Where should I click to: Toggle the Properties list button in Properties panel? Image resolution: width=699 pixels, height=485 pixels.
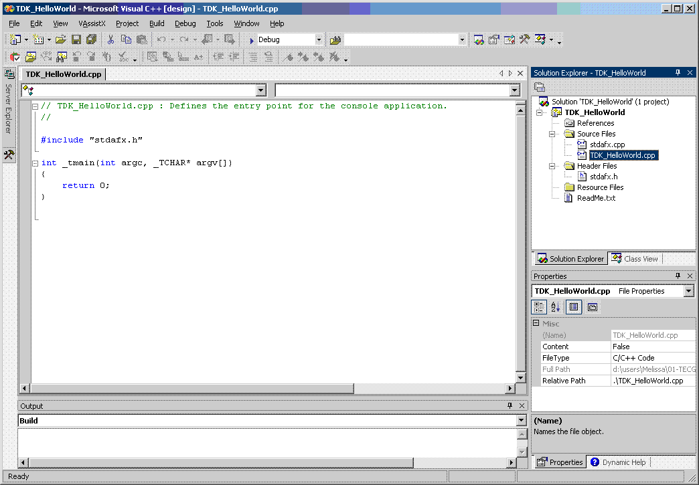(574, 307)
